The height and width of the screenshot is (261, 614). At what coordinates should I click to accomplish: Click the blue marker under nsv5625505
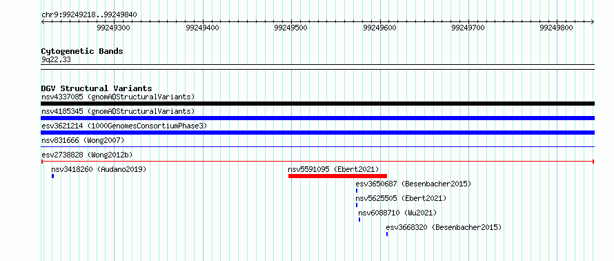[x=357, y=205]
